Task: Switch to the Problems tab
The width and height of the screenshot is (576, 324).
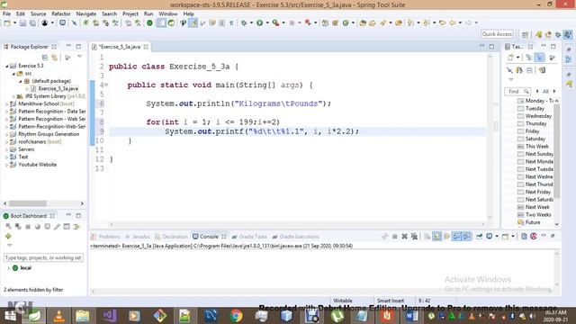Action: [x=106, y=237]
